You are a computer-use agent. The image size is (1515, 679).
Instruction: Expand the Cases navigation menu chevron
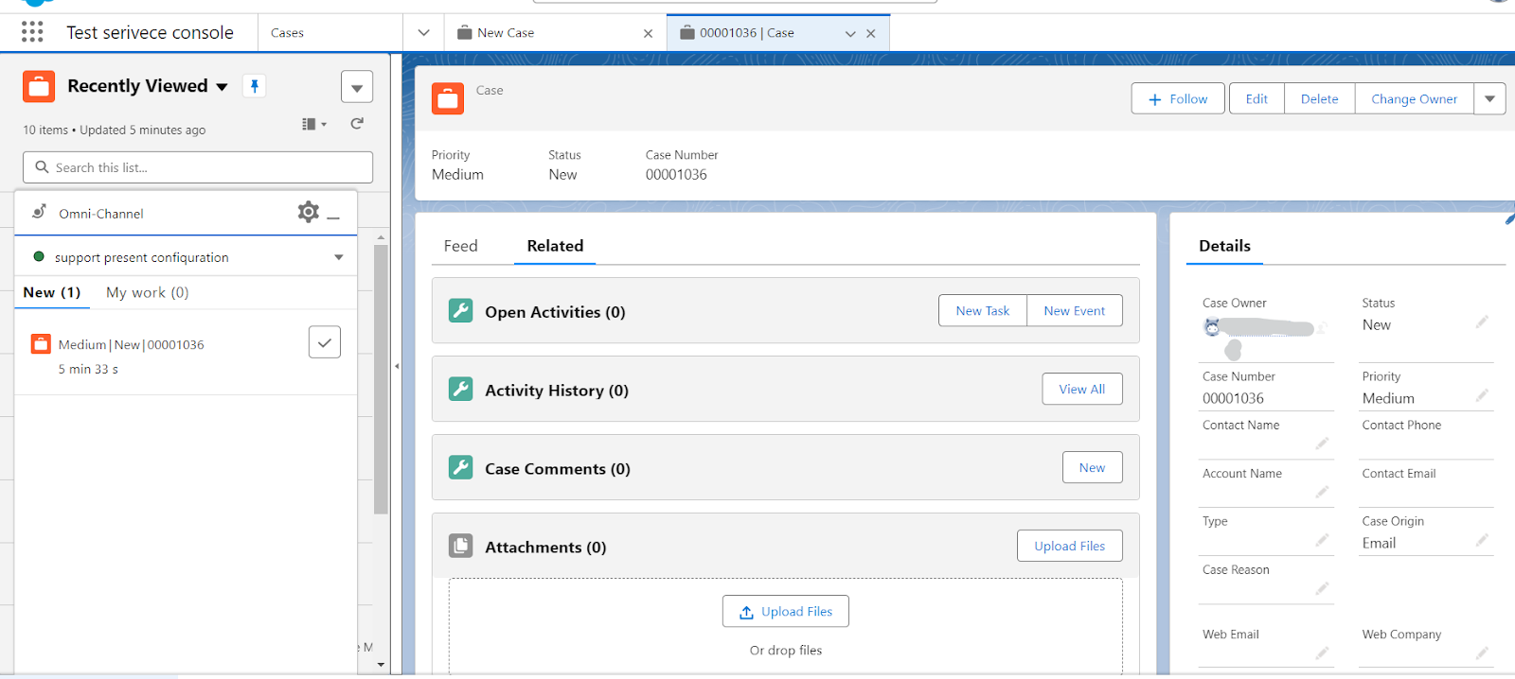tap(423, 32)
